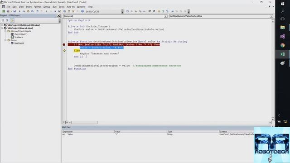The width and height of the screenshot is (290, 163).
Task: Open the (General) object dropdown
Action: pos(165,16)
